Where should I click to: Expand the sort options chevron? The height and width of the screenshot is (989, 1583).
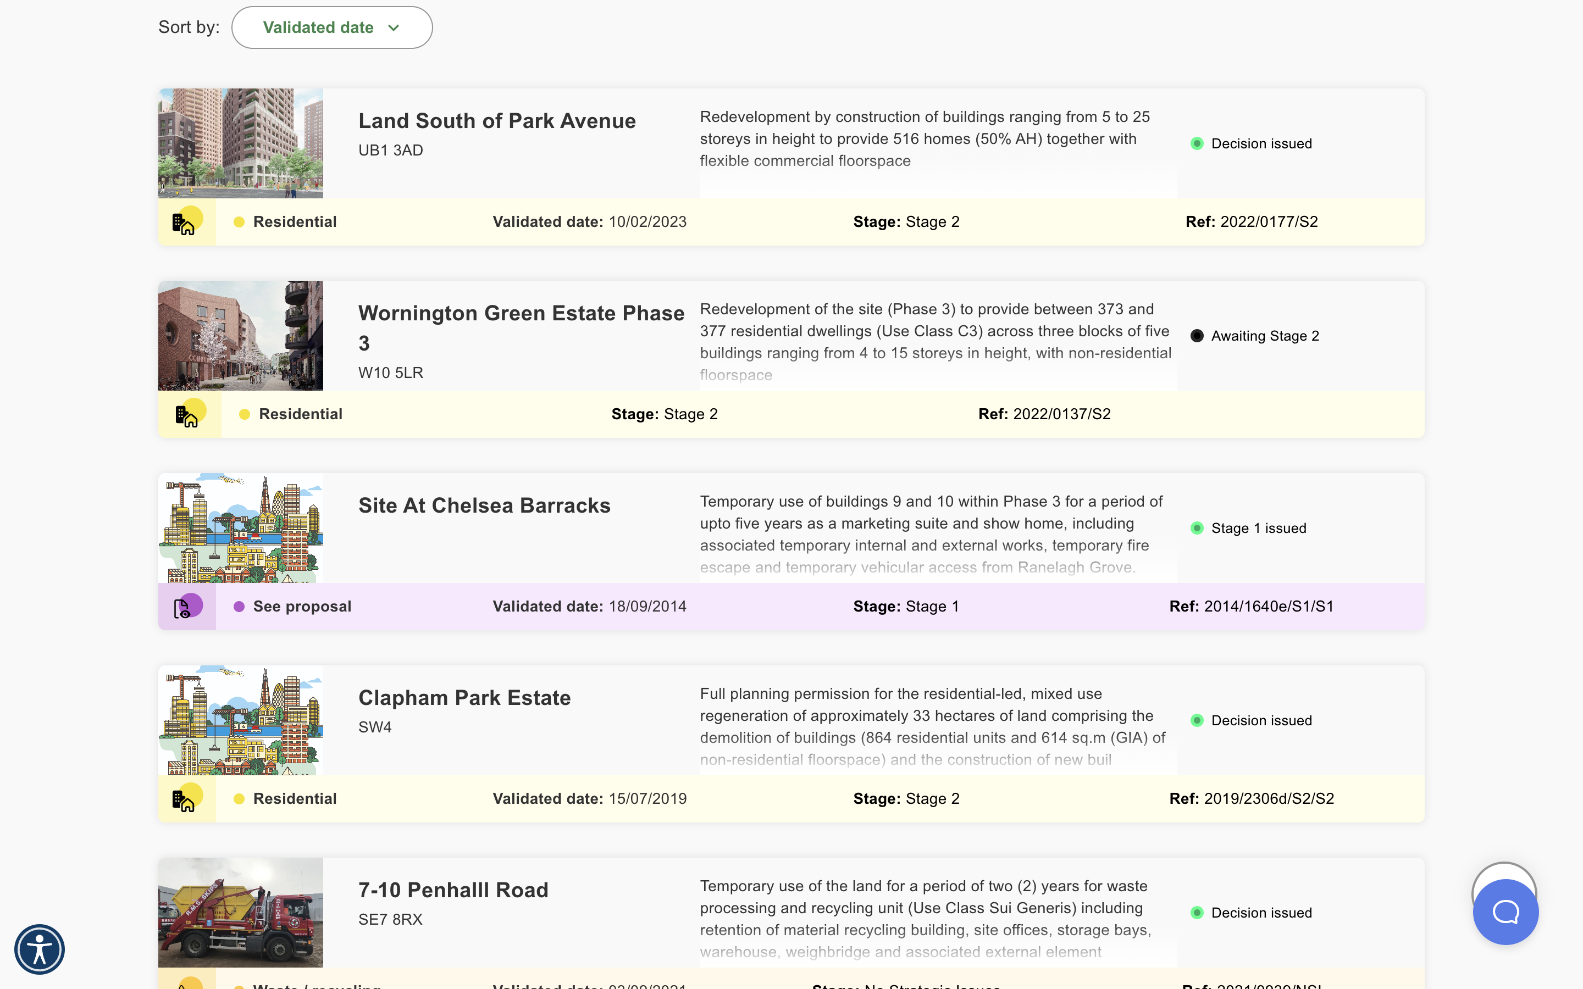[394, 27]
